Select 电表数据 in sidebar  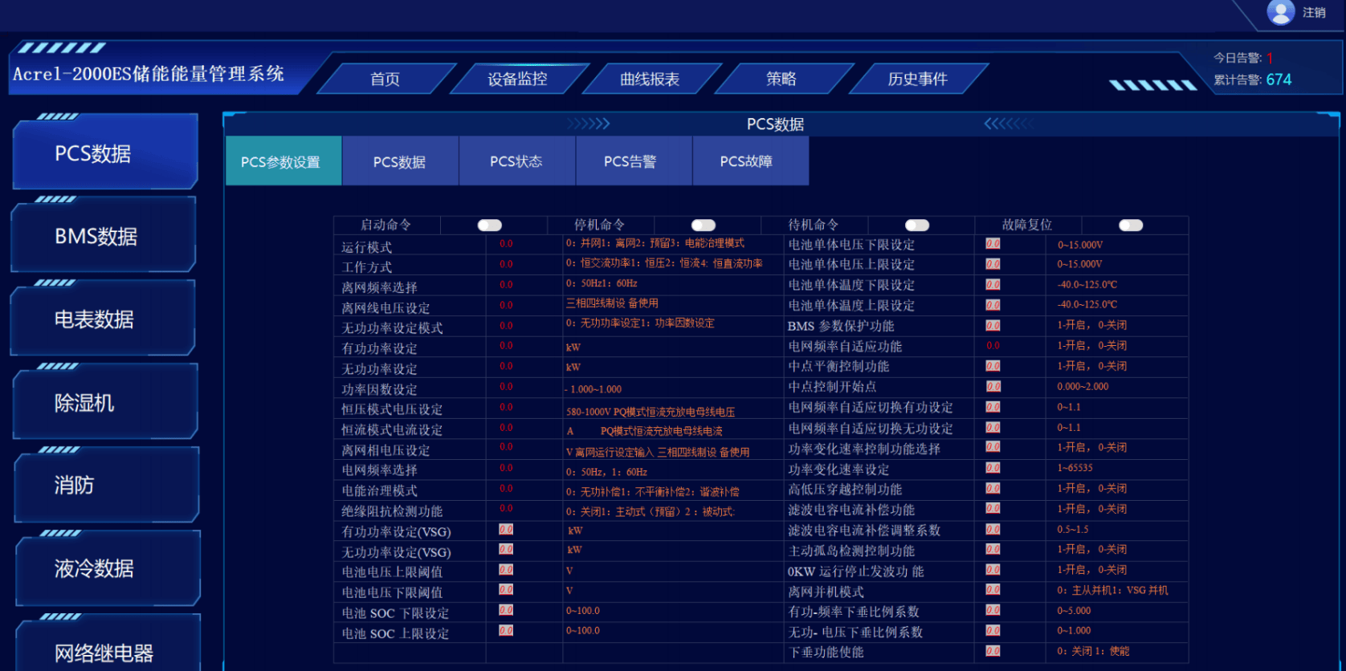pos(103,319)
